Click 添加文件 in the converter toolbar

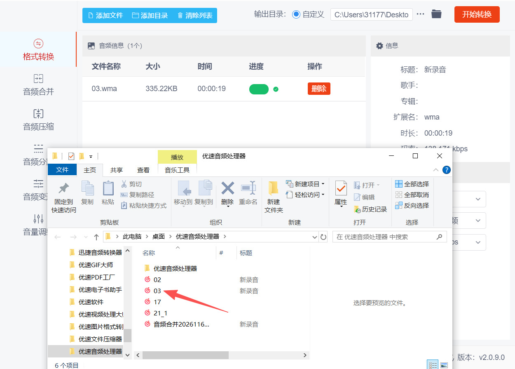105,15
